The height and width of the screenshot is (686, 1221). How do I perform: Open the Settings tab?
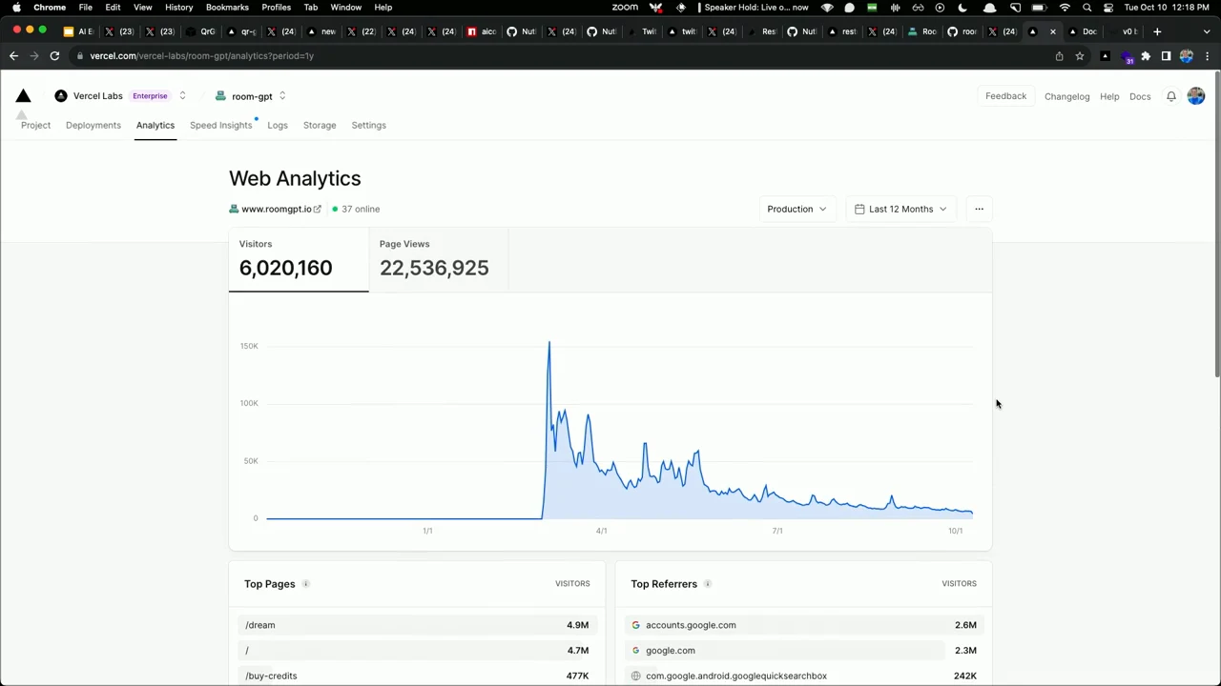pyautogui.click(x=368, y=125)
